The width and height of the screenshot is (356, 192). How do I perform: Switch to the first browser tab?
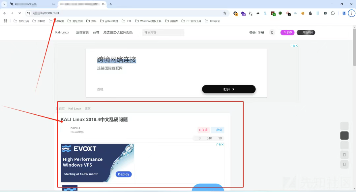[x=32, y=4]
